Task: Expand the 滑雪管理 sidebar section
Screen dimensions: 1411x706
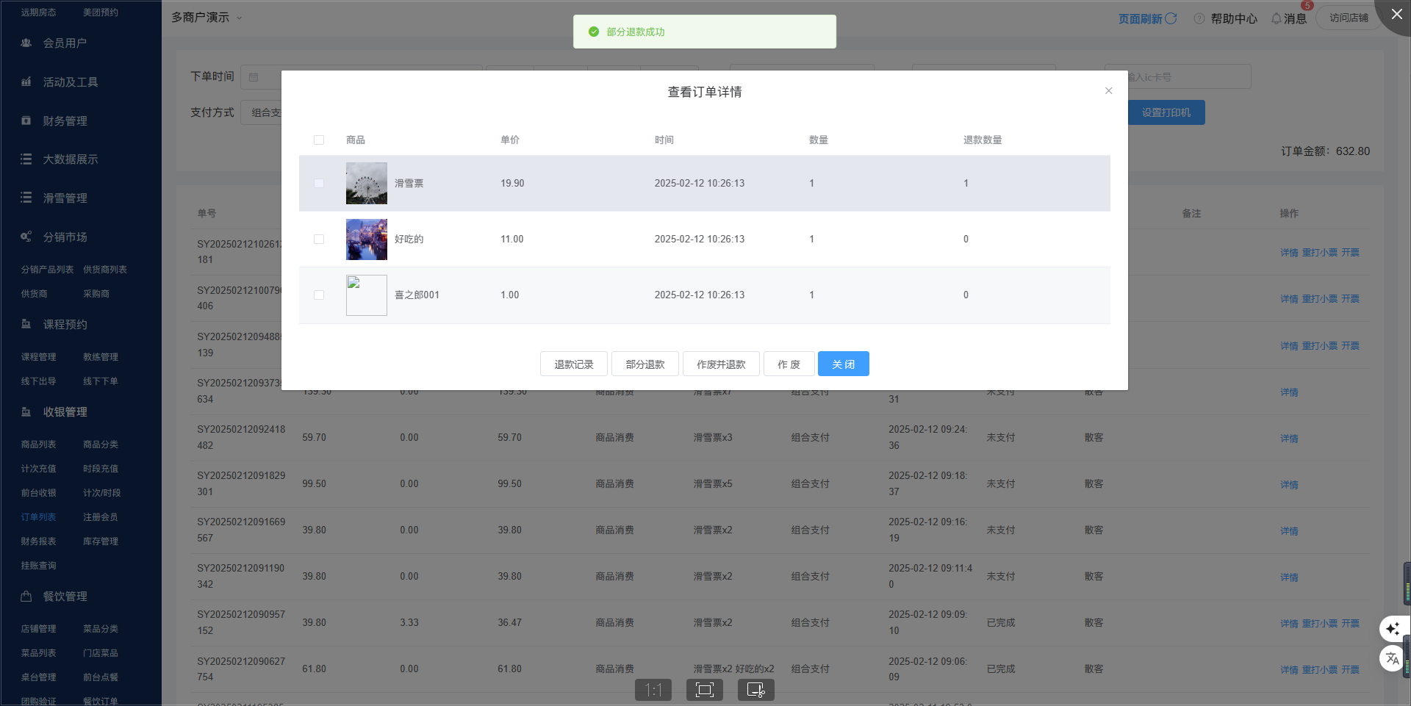Action: pos(65,198)
